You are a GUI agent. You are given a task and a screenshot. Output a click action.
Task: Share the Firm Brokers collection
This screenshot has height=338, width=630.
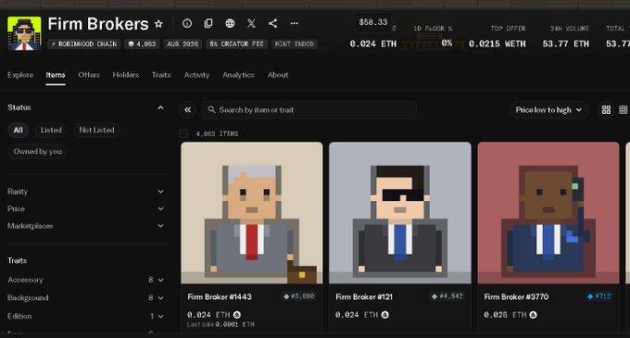272,24
